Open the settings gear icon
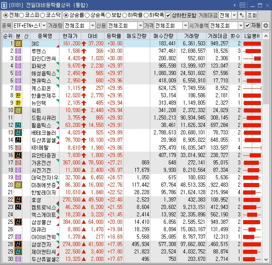The width and height of the screenshot is (272, 265). (266, 26)
